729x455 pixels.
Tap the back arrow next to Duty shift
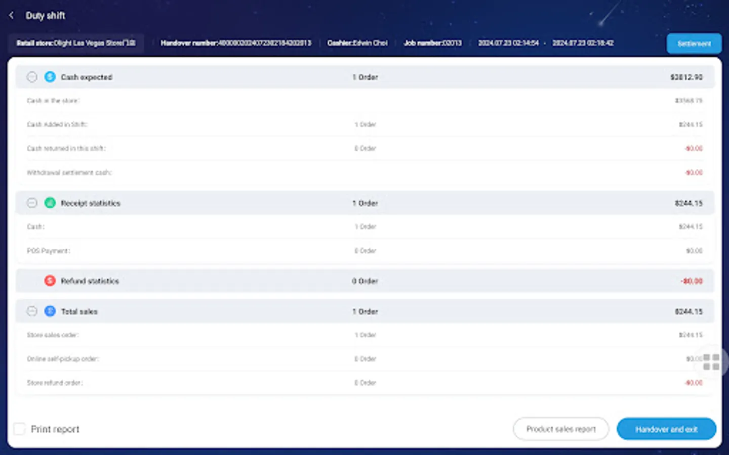11,15
